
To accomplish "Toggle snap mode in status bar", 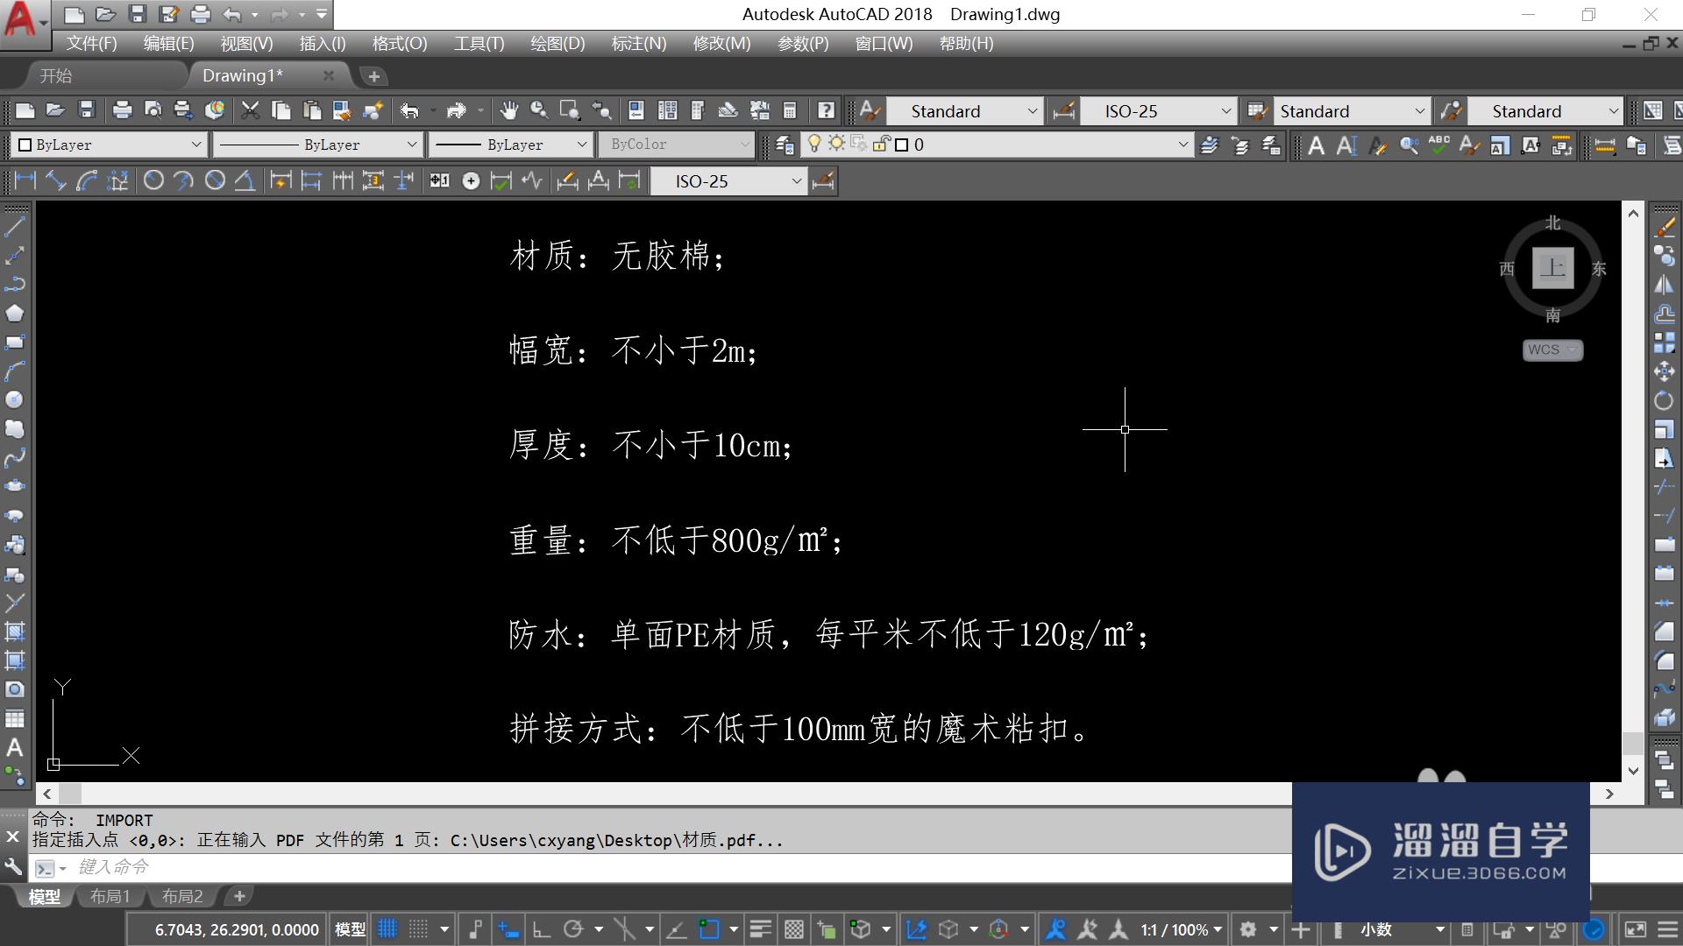I will (419, 929).
